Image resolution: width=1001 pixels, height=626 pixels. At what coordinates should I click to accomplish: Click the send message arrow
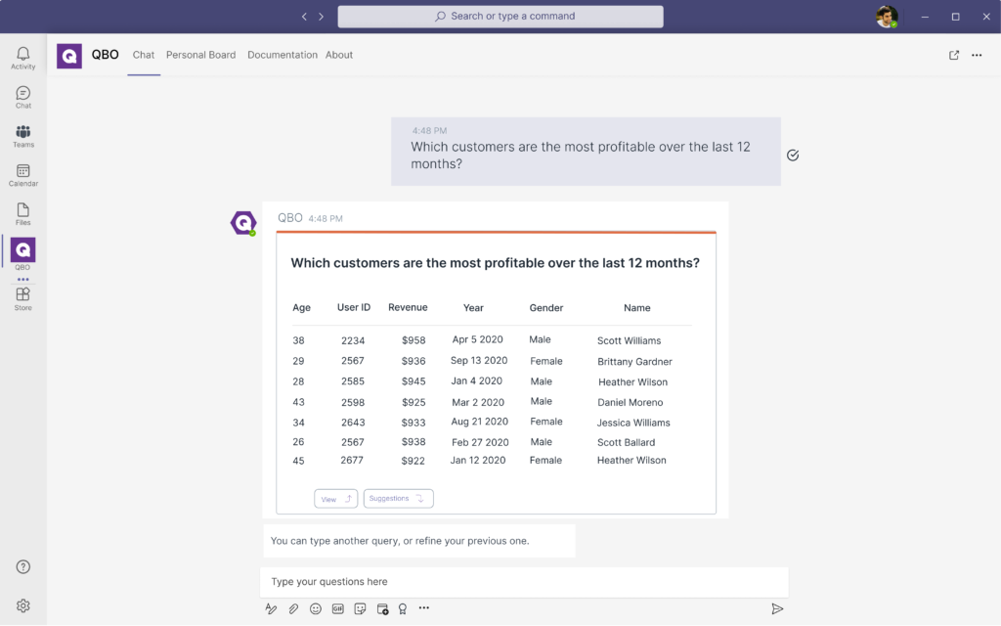click(777, 608)
